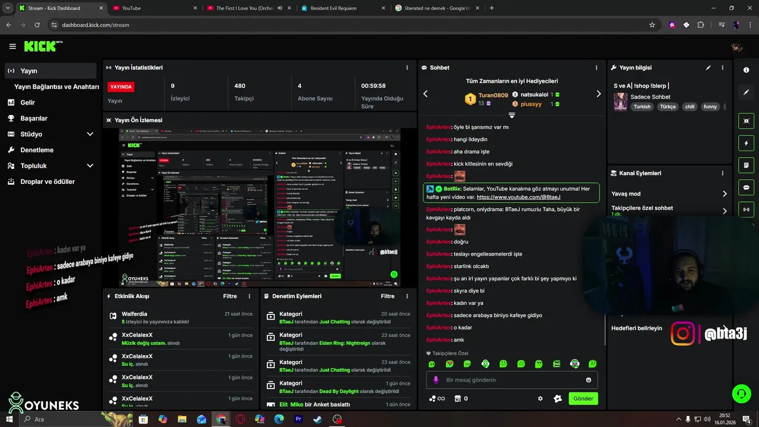Select Yayın in the sidebar
This screenshot has height=427, width=759.
pyautogui.click(x=49, y=71)
